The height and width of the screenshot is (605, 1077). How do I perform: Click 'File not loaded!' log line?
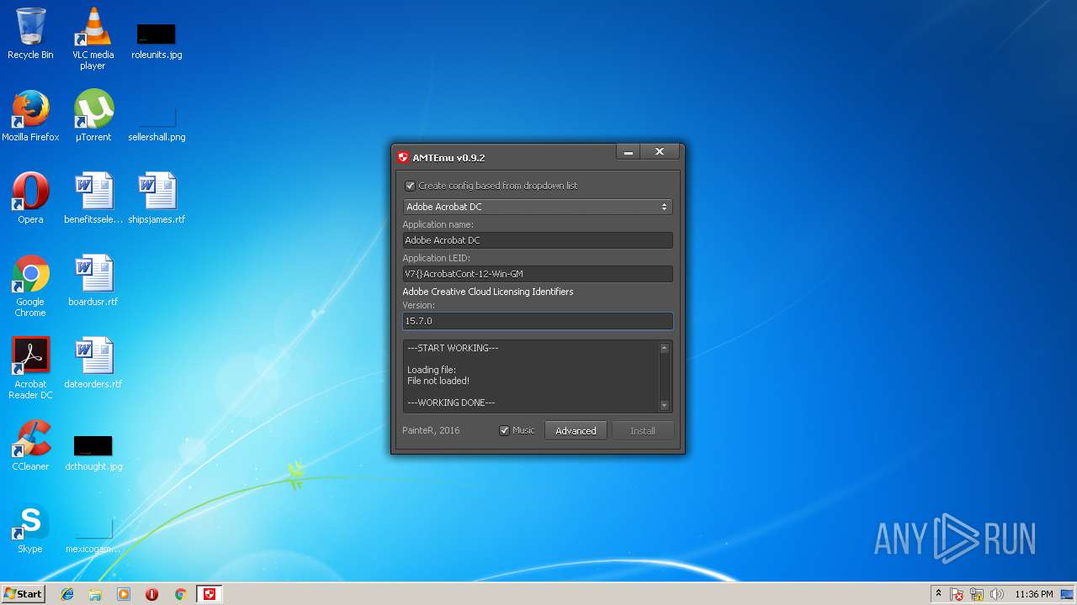(438, 381)
